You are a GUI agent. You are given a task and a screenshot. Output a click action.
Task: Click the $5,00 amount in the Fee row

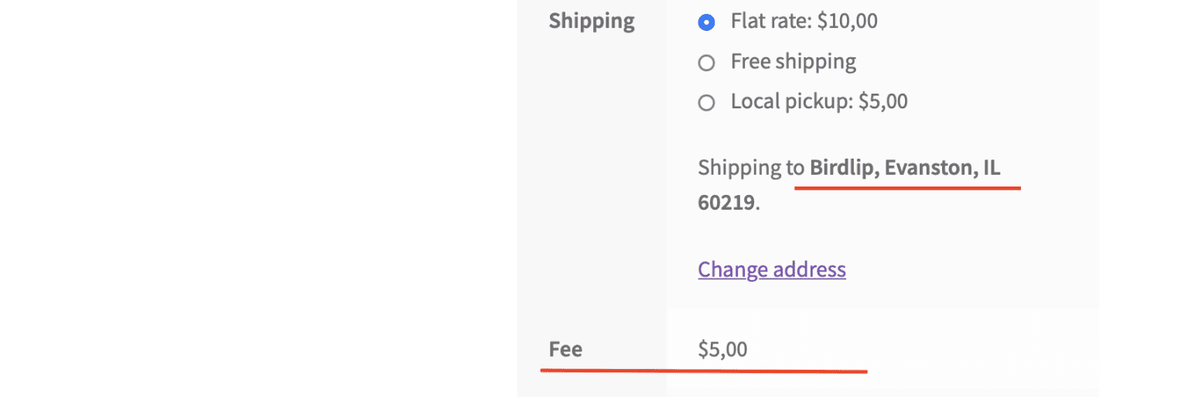tap(722, 350)
